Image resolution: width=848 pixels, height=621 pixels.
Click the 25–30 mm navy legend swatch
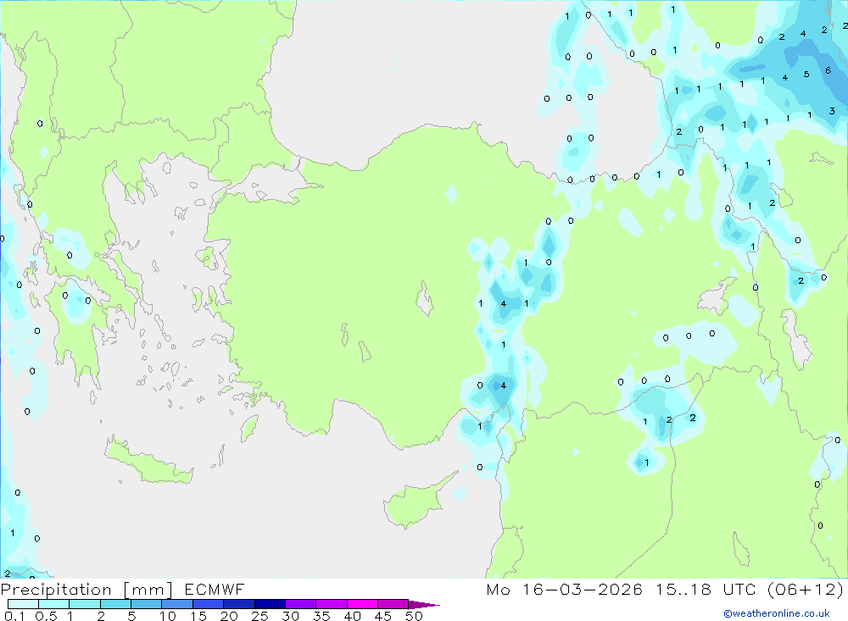[270, 604]
